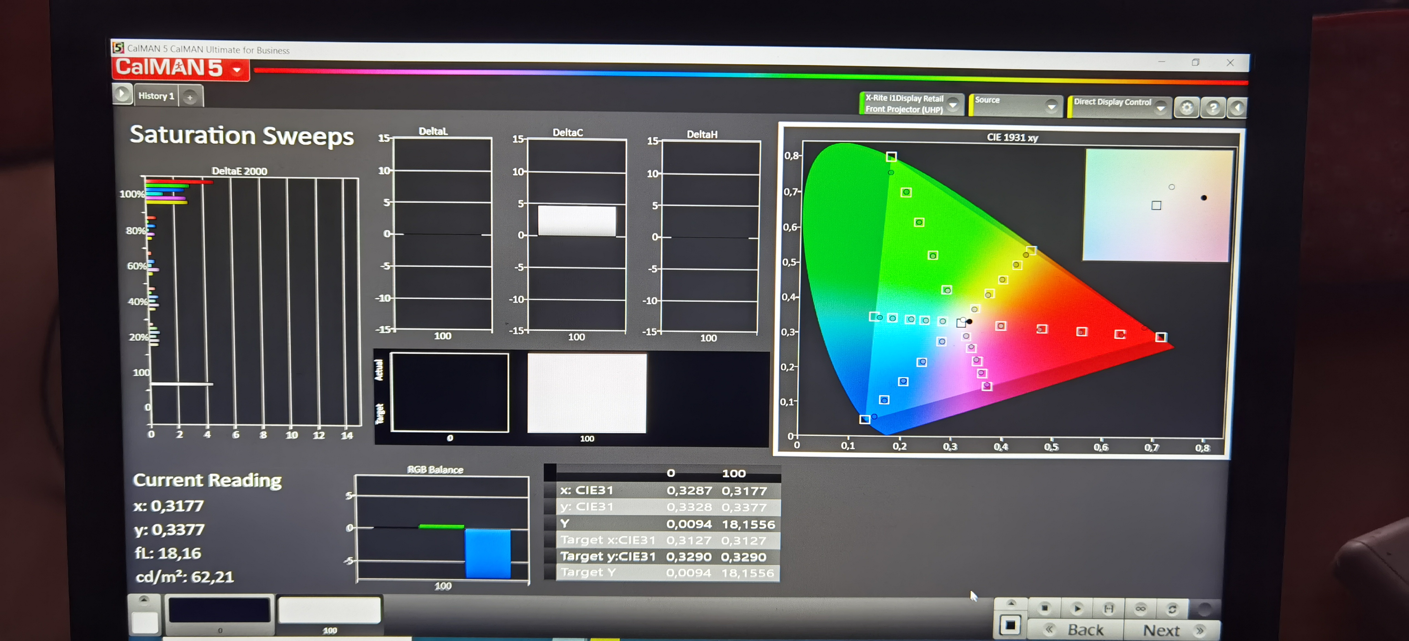Add a new history tab with plus

(x=190, y=97)
